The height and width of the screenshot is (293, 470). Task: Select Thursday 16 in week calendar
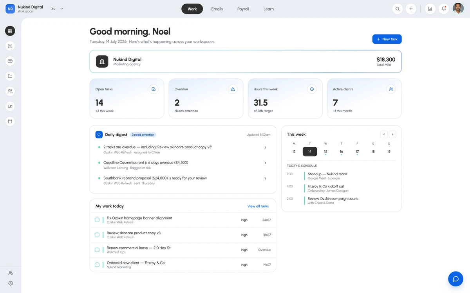[x=342, y=151]
